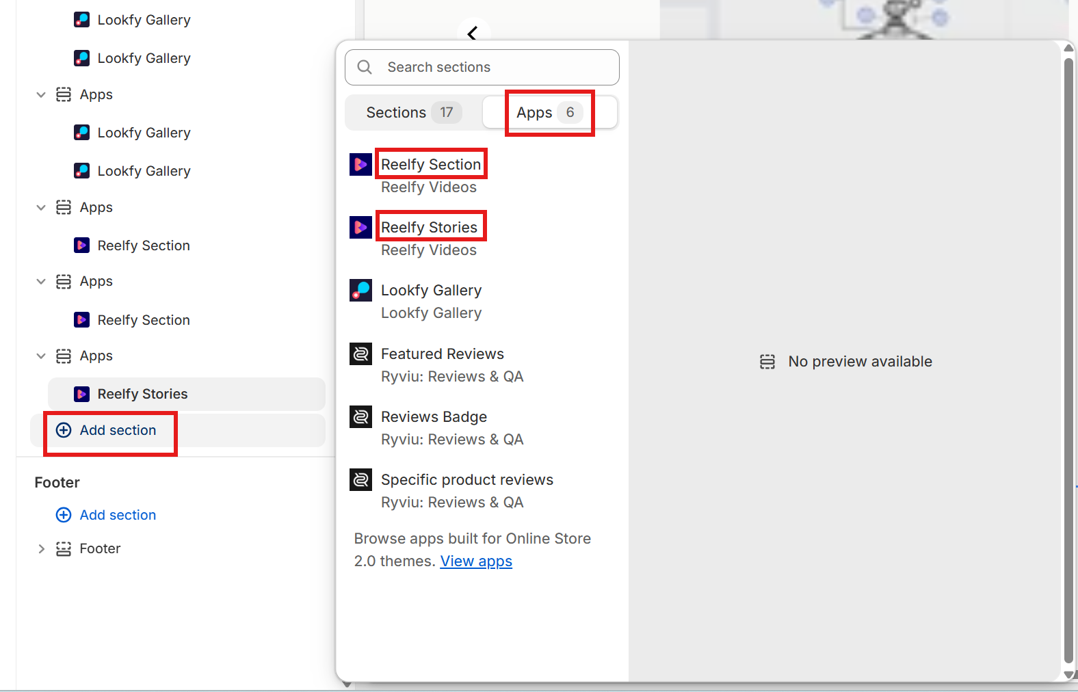1078x692 pixels.
Task: Select Reelfy Stories in the sidebar
Action: [187, 394]
